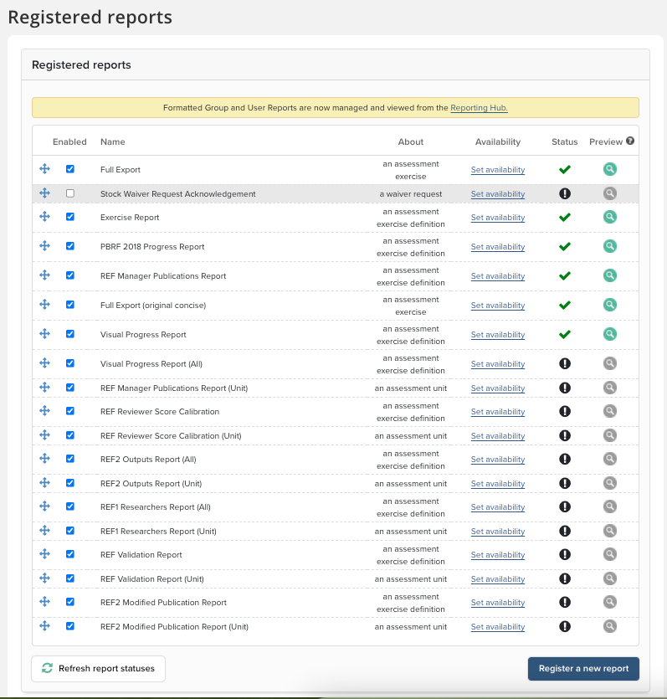Uncheck REF1 Researchers Report (All)
667x699 pixels.
[70, 506]
